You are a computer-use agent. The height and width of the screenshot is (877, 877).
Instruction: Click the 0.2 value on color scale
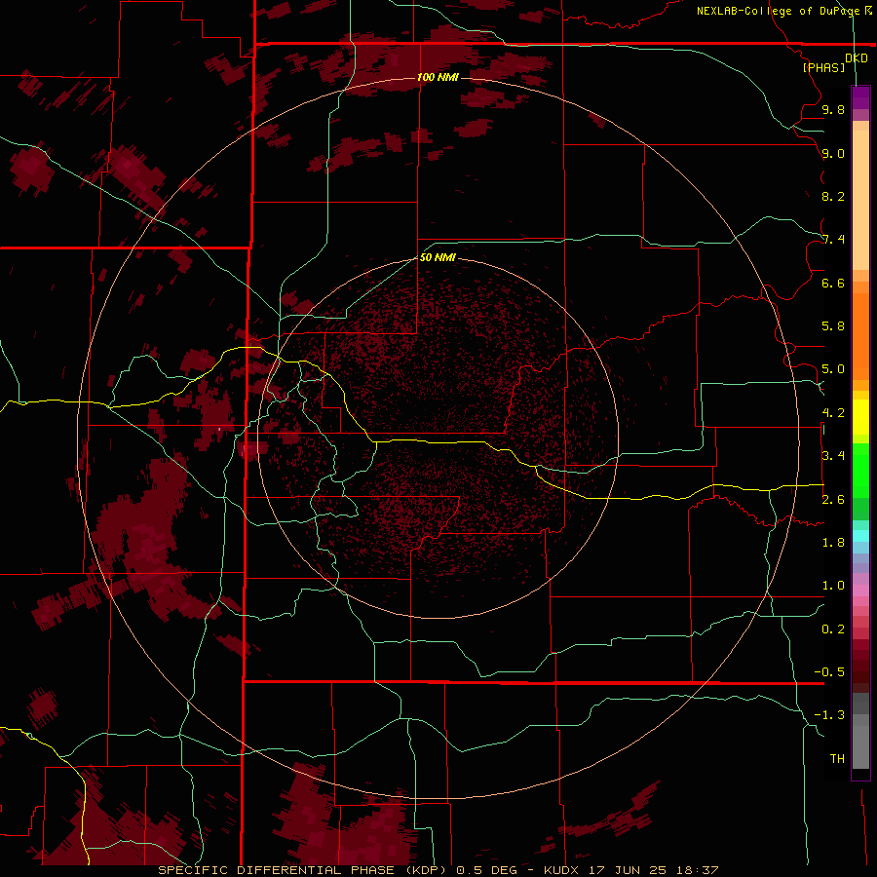[833, 629]
